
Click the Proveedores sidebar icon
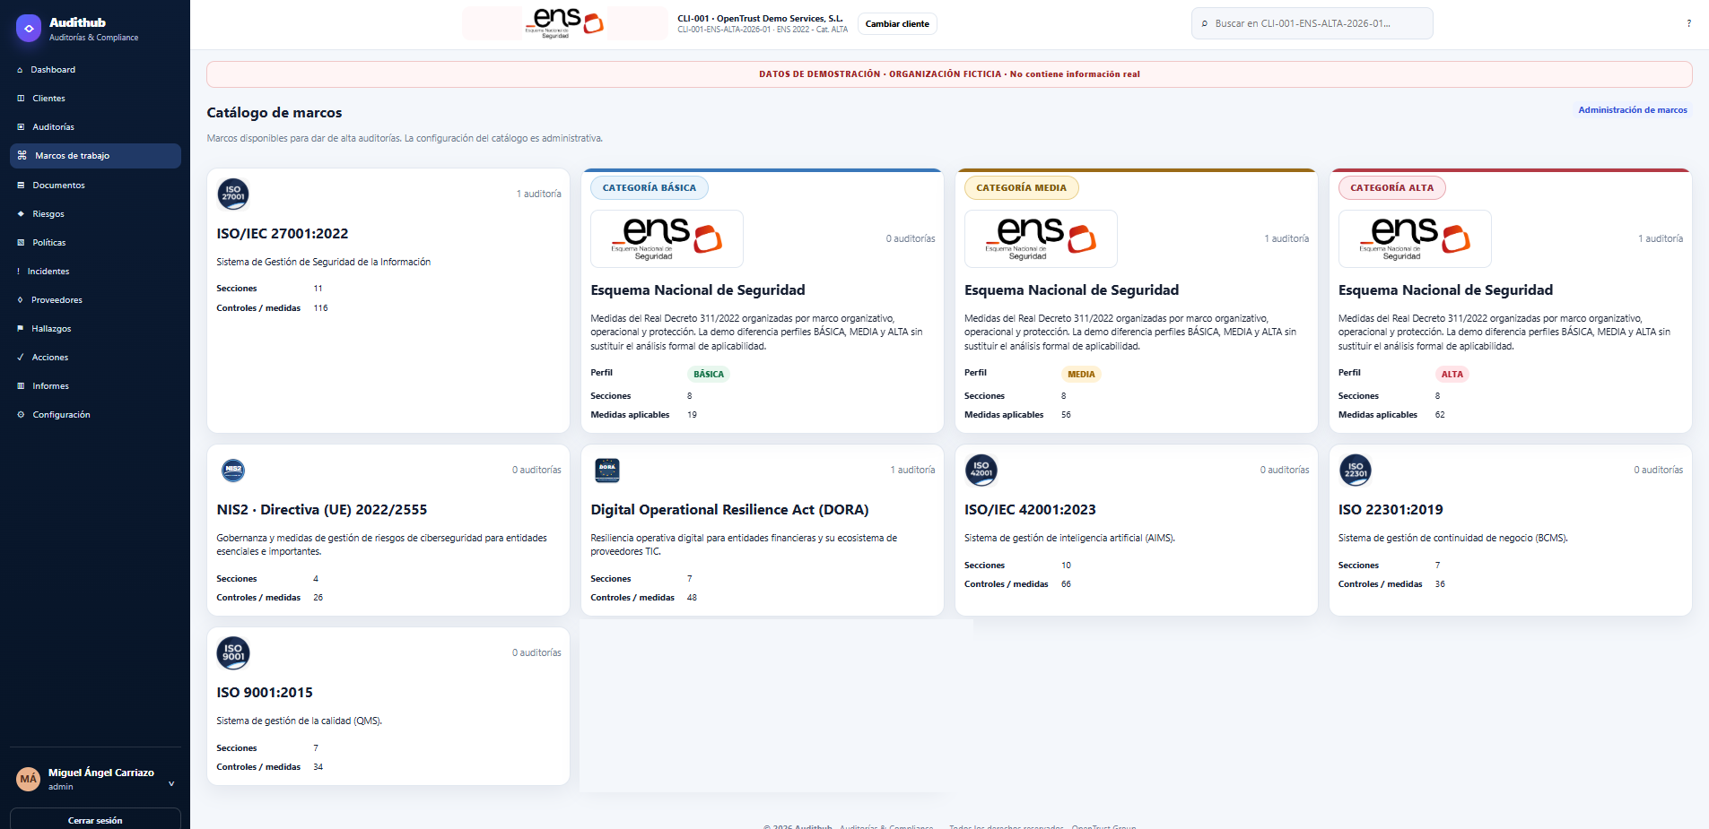point(21,299)
